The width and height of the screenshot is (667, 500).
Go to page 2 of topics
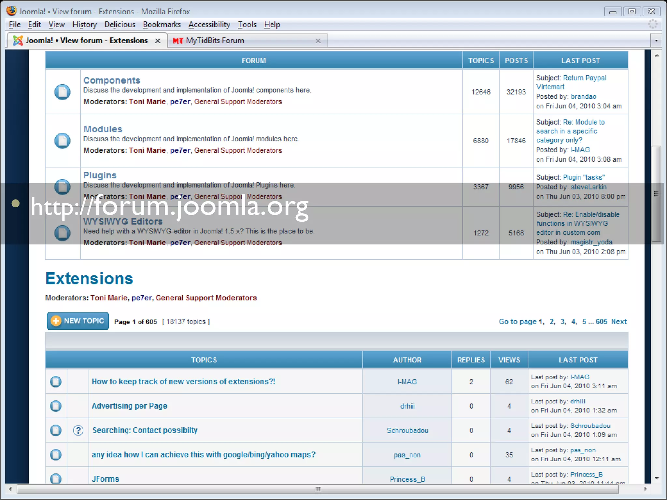tap(552, 322)
